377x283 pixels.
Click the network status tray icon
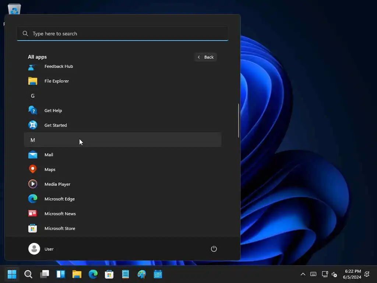point(325,274)
